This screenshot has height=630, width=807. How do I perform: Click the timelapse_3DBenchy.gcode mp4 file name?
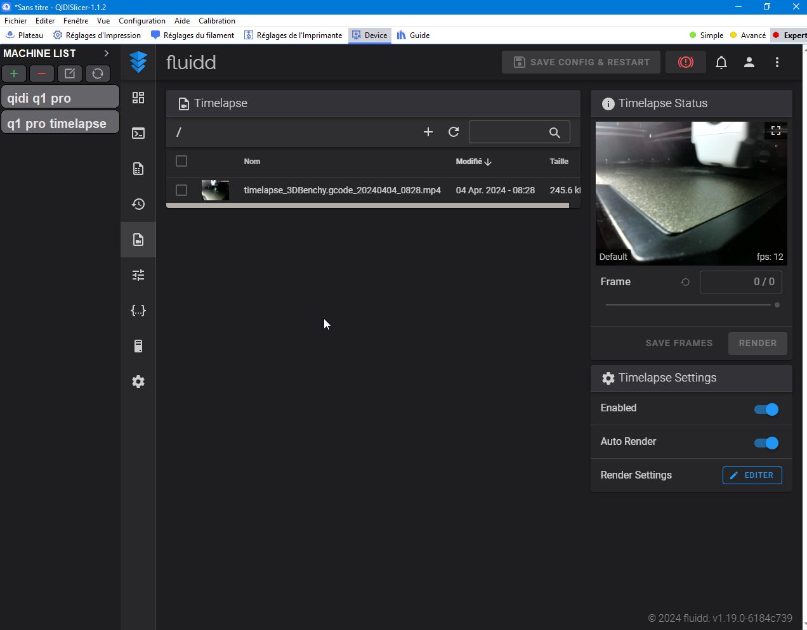click(342, 190)
